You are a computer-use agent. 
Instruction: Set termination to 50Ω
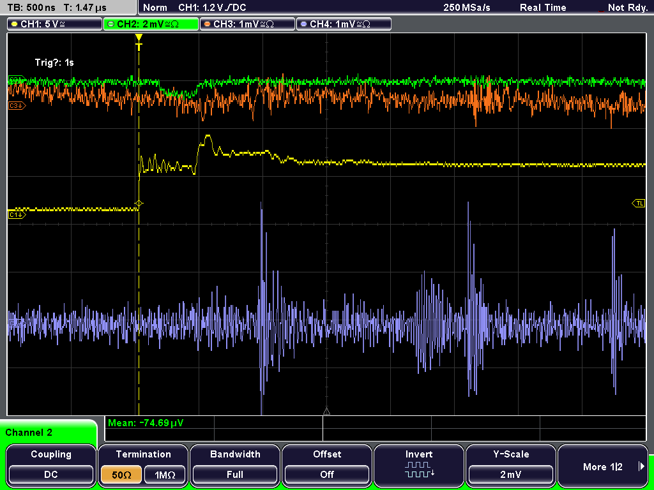pos(121,475)
